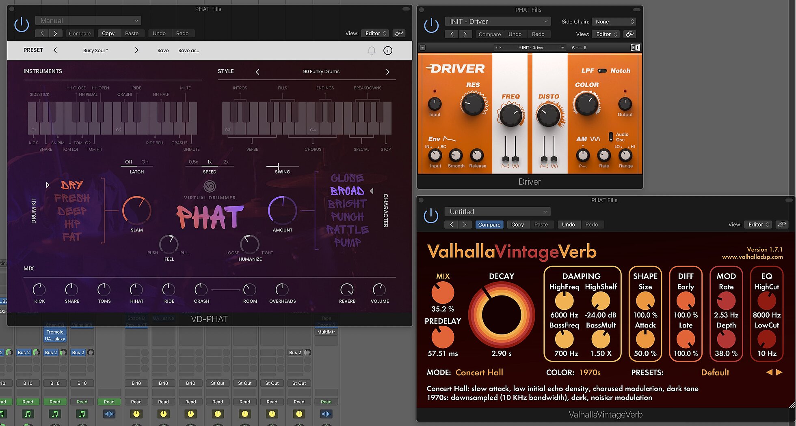Toggle Compare in ValhallaVintageVerb window
This screenshot has width=796, height=426.
pyautogui.click(x=489, y=225)
